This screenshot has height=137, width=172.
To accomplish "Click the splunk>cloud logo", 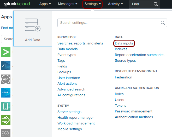I will [17, 4].
